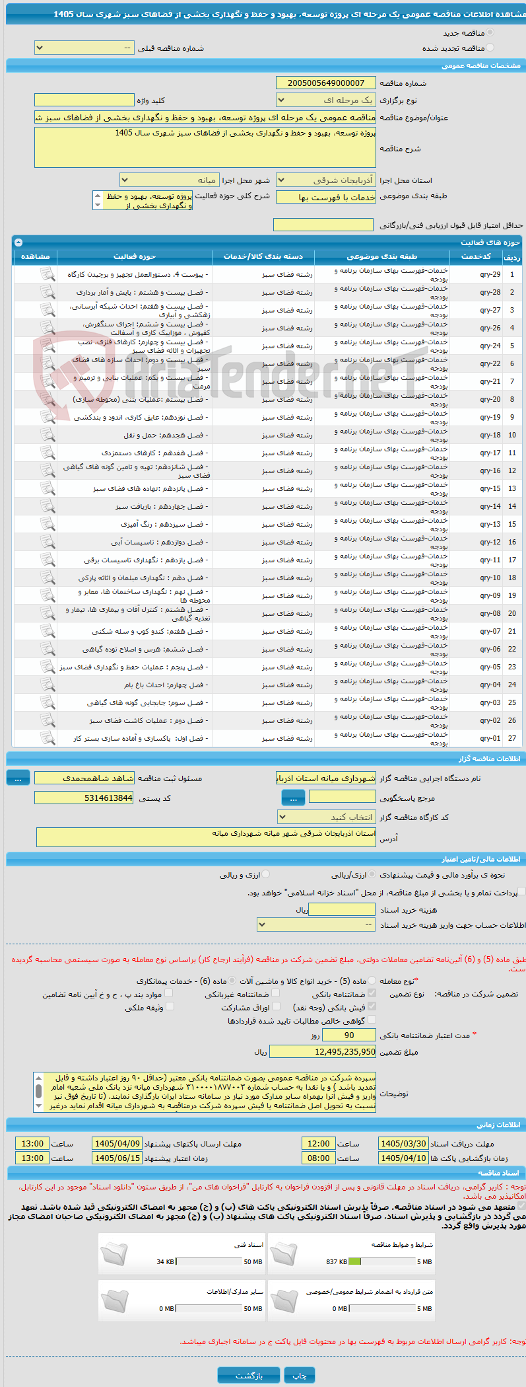The image size is (526, 1387).
Task: Click the هزینه خرید اسناد input field
Action: (x=342, y=910)
